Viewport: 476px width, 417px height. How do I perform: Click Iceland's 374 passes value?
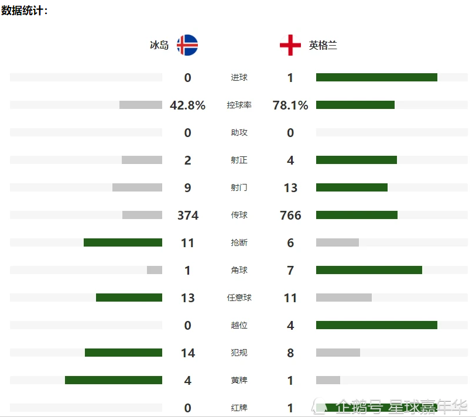(187, 216)
